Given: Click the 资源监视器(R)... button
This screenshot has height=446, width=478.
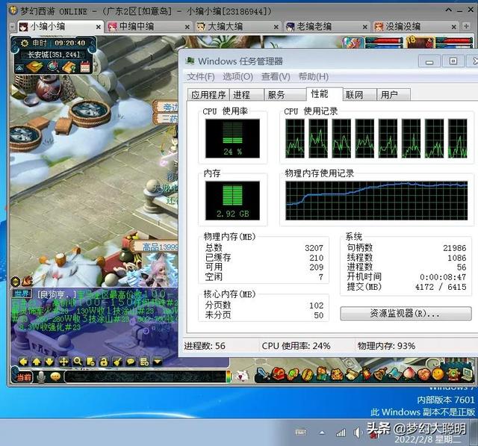Looking at the screenshot, I should (406, 313).
